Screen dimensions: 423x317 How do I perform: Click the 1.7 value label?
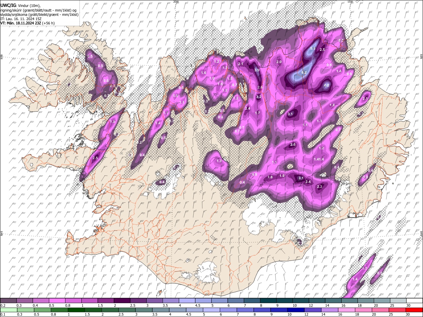point(258,113)
